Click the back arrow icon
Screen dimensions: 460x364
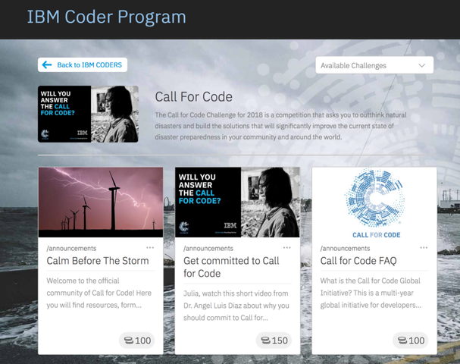pyautogui.click(x=47, y=65)
